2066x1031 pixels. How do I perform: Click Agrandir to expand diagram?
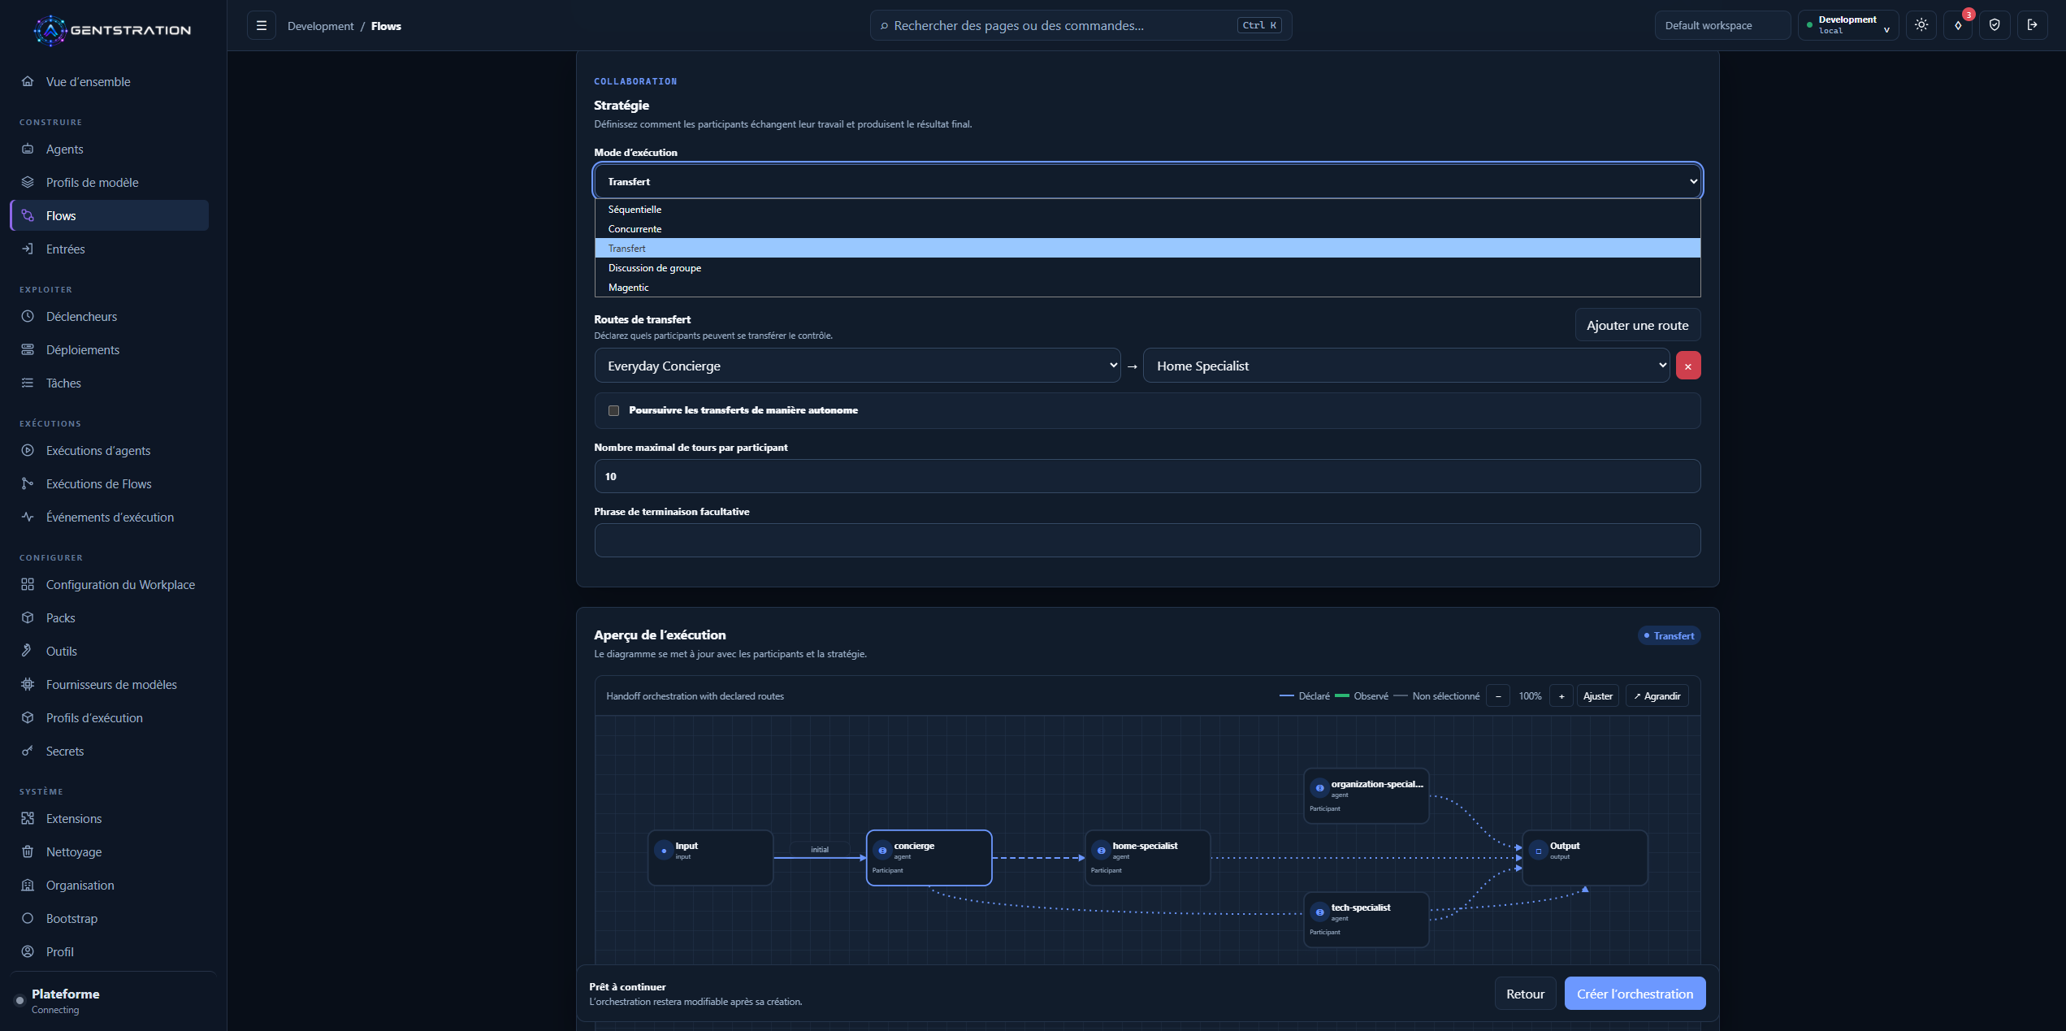(x=1657, y=696)
